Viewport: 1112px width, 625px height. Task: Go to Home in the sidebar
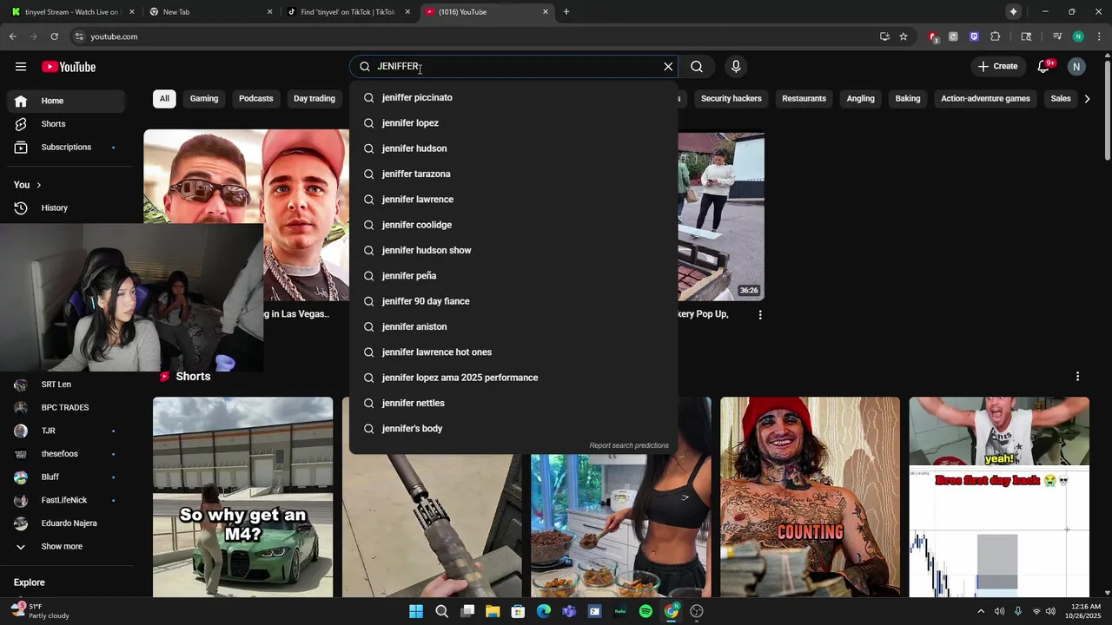[66, 101]
